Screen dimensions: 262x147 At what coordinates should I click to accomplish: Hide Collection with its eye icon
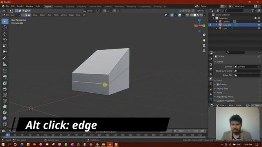tap(259, 18)
